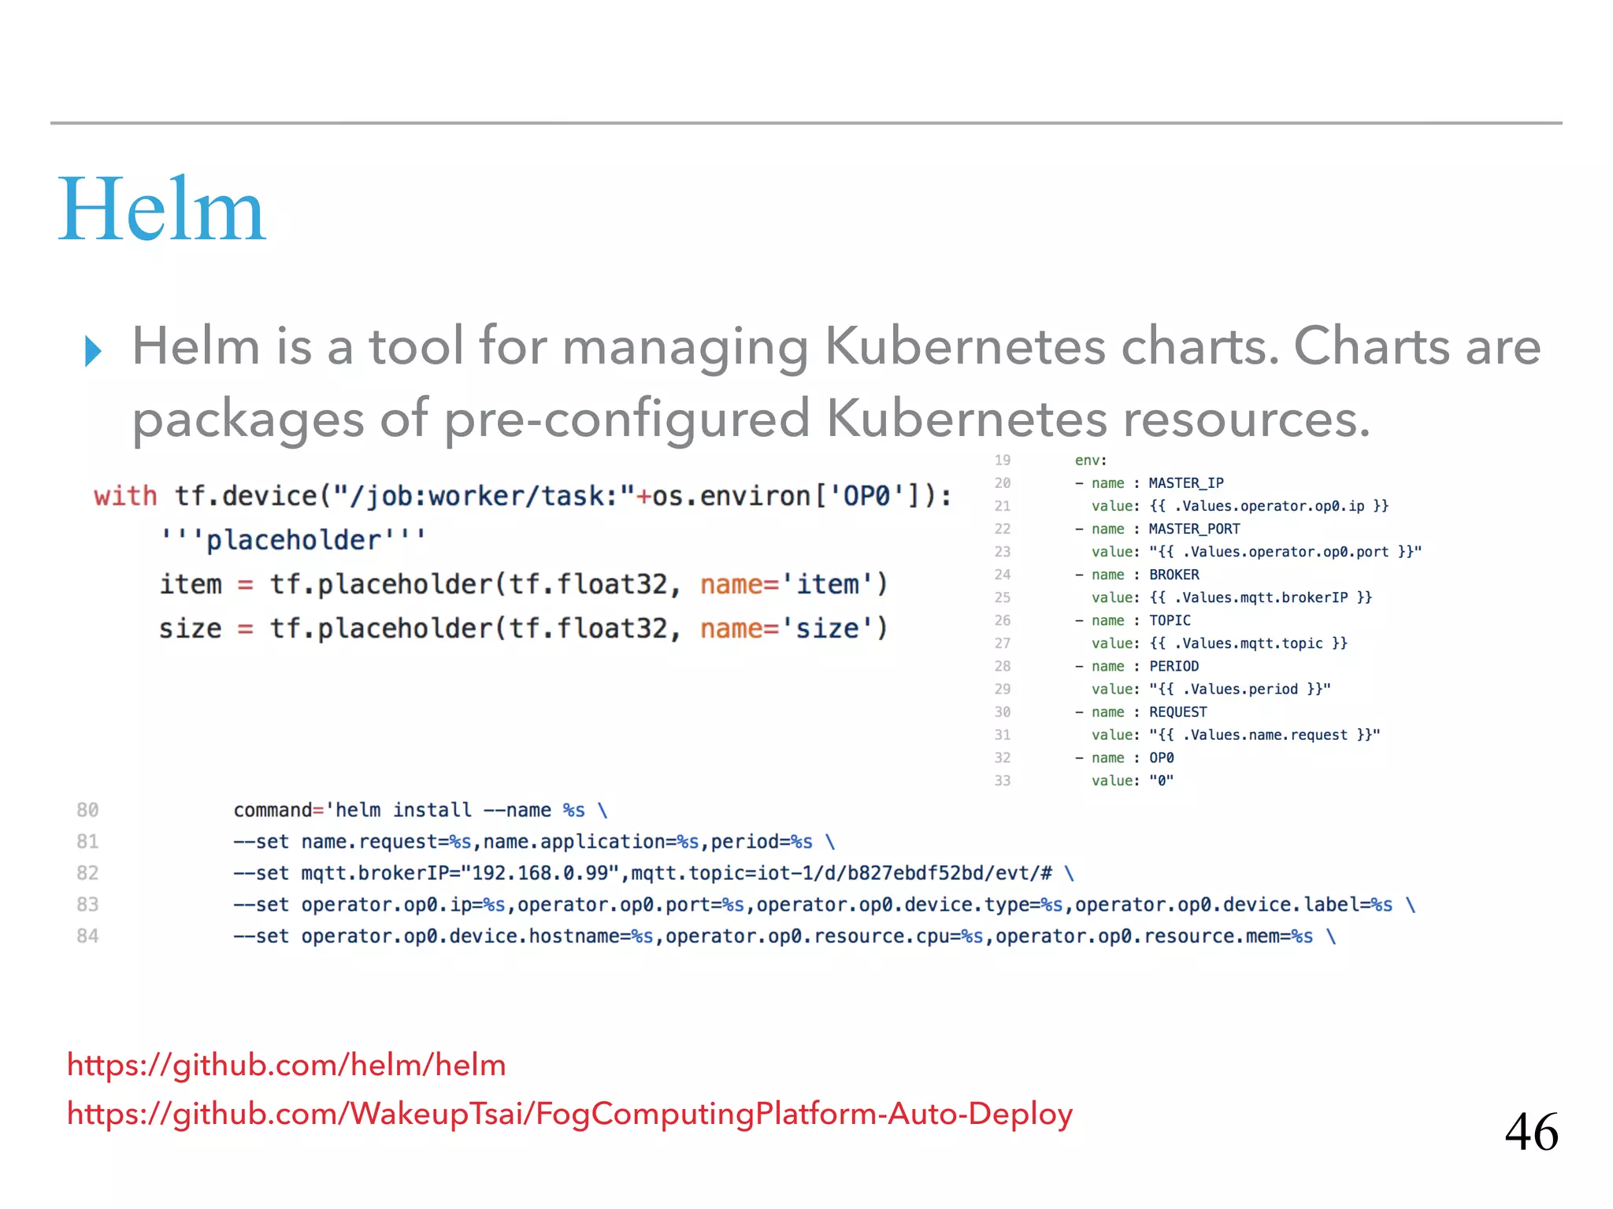Click line number 80
This screenshot has height=1209, width=1613.
[x=87, y=810]
